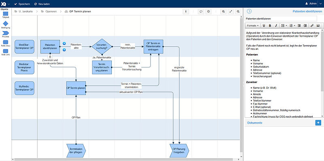Toggle italic formatting
324x161 pixels.
pyautogui.click(x=276, y=26)
